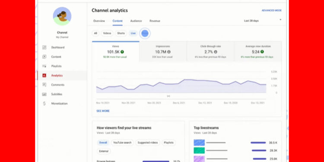Filter content by the All chip

[x=95, y=33]
